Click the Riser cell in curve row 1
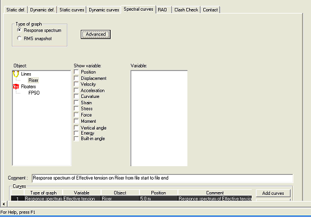This screenshot has height=218, width=311. click(120, 198)
